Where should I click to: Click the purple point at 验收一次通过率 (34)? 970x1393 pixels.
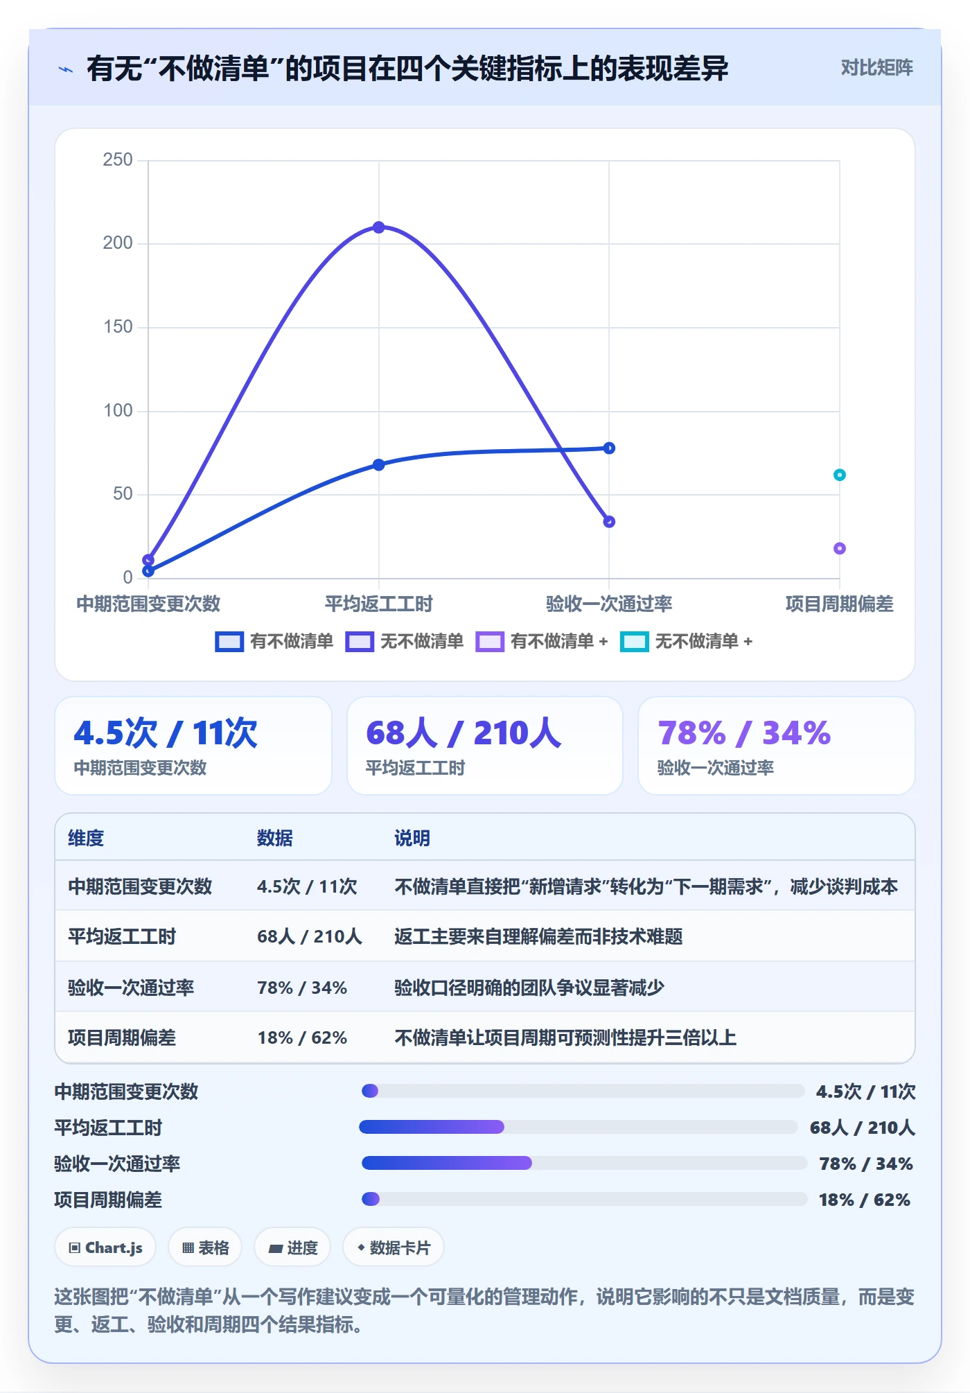tap(609, 521)
